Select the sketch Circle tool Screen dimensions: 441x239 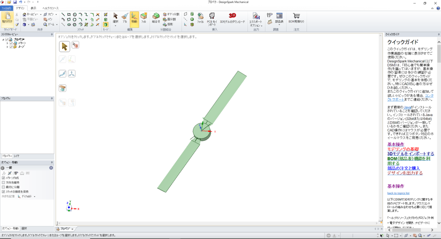(75, 14)
